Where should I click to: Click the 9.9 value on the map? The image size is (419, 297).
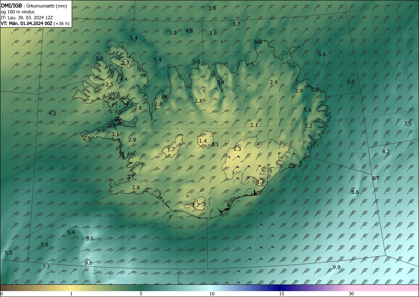[337, 267]
